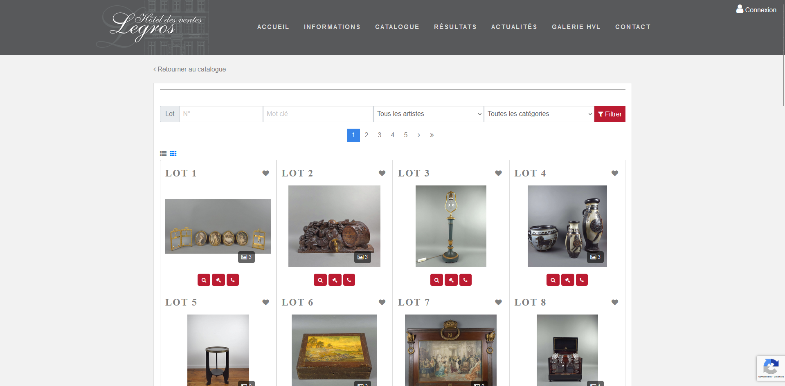The height and width of the screenshot is (386, 785).
Task: Click the phone bid icon under Lot 1
Action: tap(233, 280)
